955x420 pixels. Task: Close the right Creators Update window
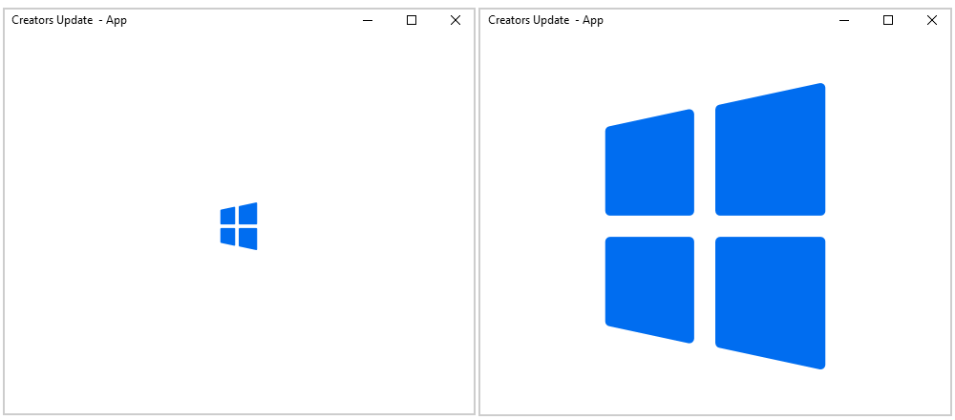point(932,20)
